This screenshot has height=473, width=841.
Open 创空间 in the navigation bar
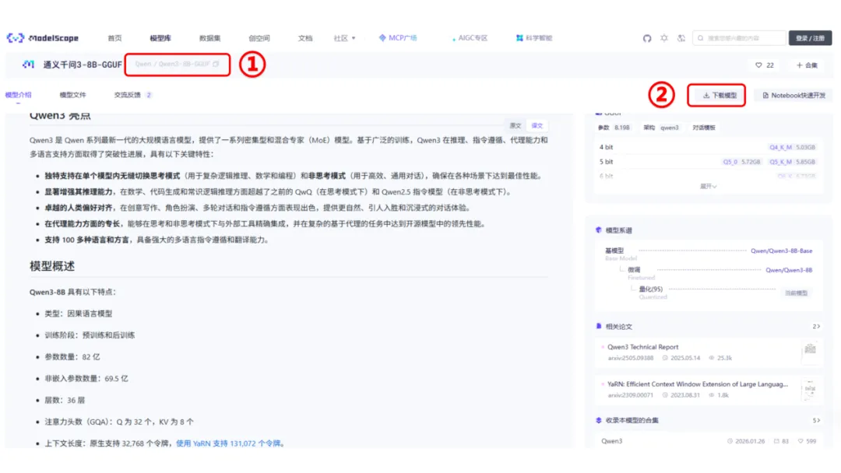[259, 38]
